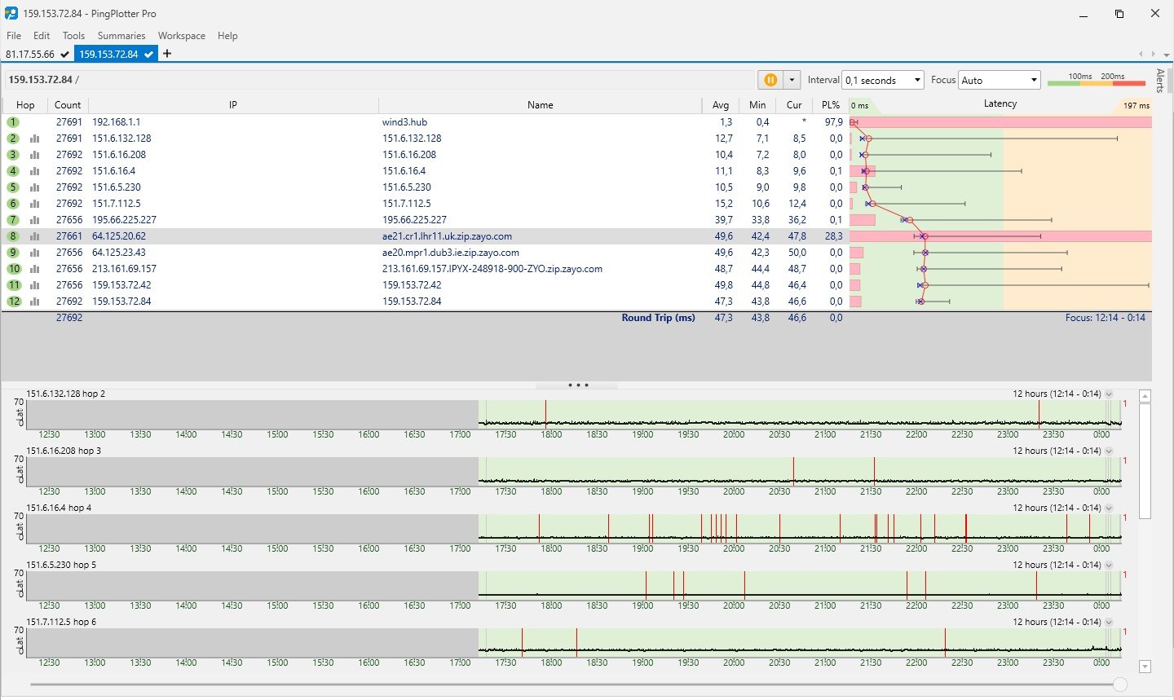1174x700 pixels.
Task: Click the green hop 10 number badge
Action: [x=14, y=269]
